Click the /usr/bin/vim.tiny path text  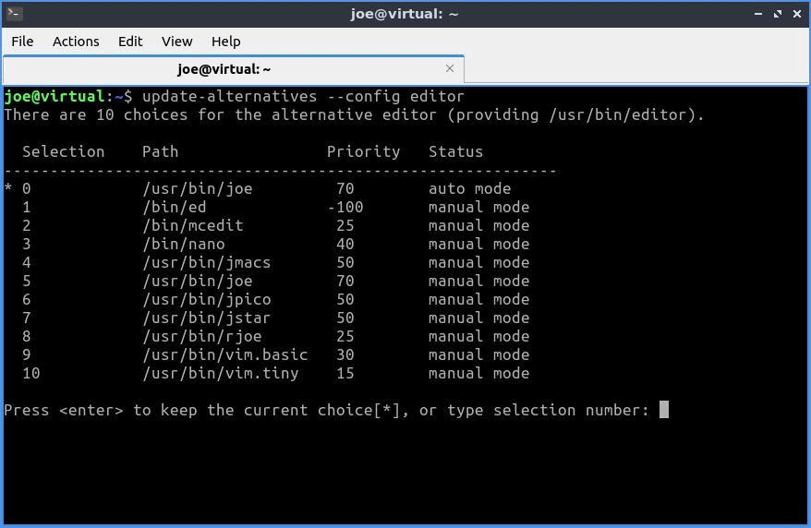coord(221,374)
